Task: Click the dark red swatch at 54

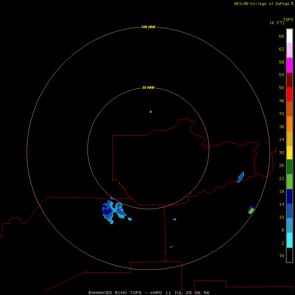Action: coord(289,80)
